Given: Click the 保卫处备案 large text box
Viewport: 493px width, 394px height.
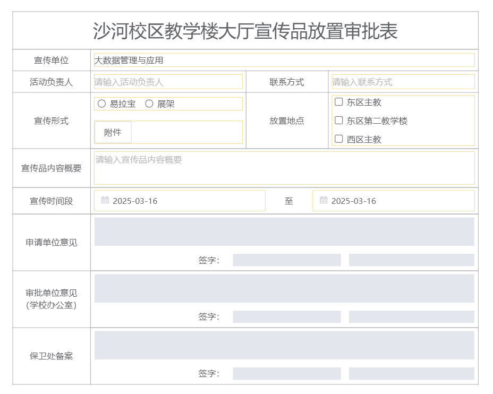Looking at the screenshot, I should pos(284,345).
